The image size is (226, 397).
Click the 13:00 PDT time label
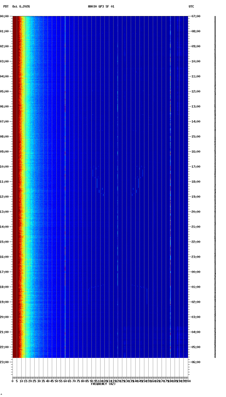4,212
